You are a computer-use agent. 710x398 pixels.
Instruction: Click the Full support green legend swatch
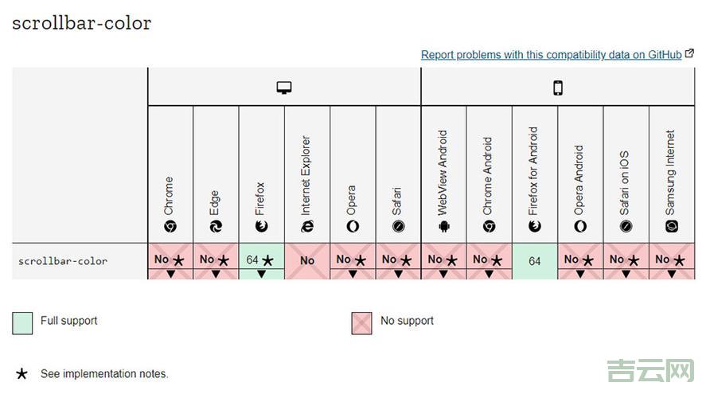pyautogui.click(x=22, y=323)
